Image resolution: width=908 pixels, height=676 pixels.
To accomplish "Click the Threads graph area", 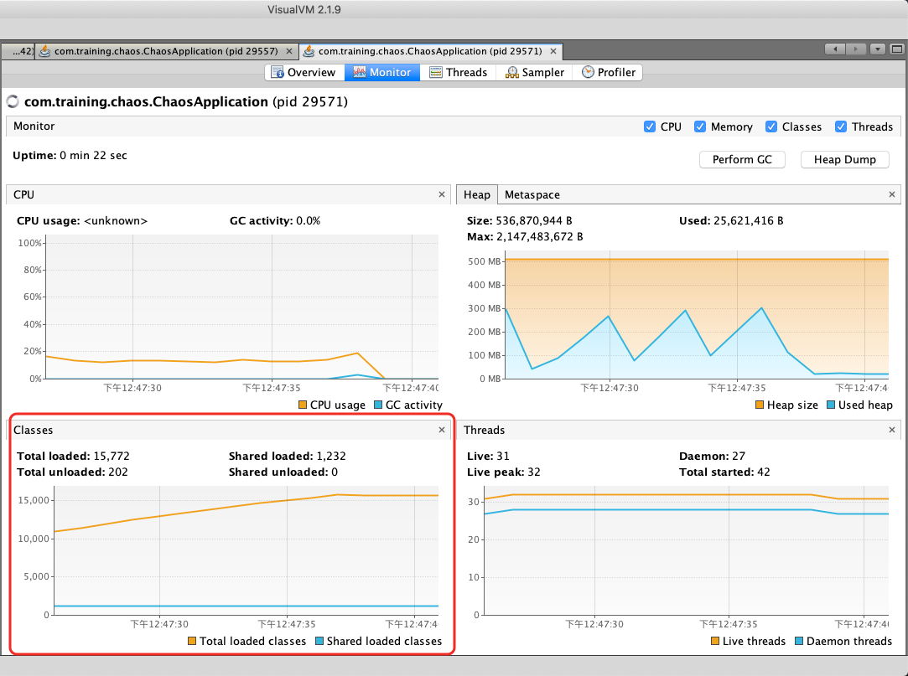I will tap(686, 550).
